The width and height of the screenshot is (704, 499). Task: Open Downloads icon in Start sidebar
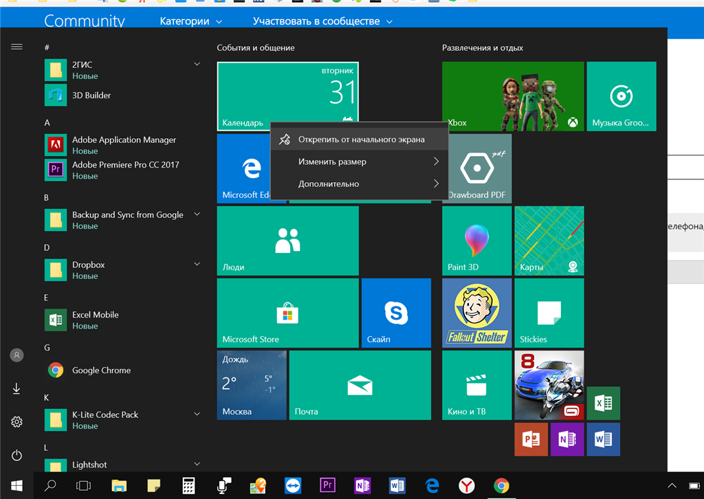point(16,388)
